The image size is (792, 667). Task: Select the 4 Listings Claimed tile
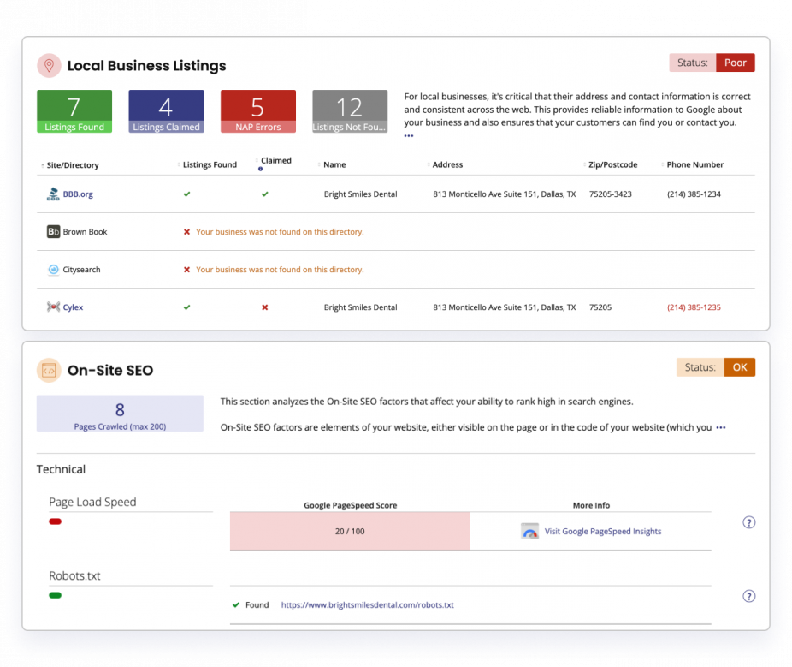coord(166,111)
